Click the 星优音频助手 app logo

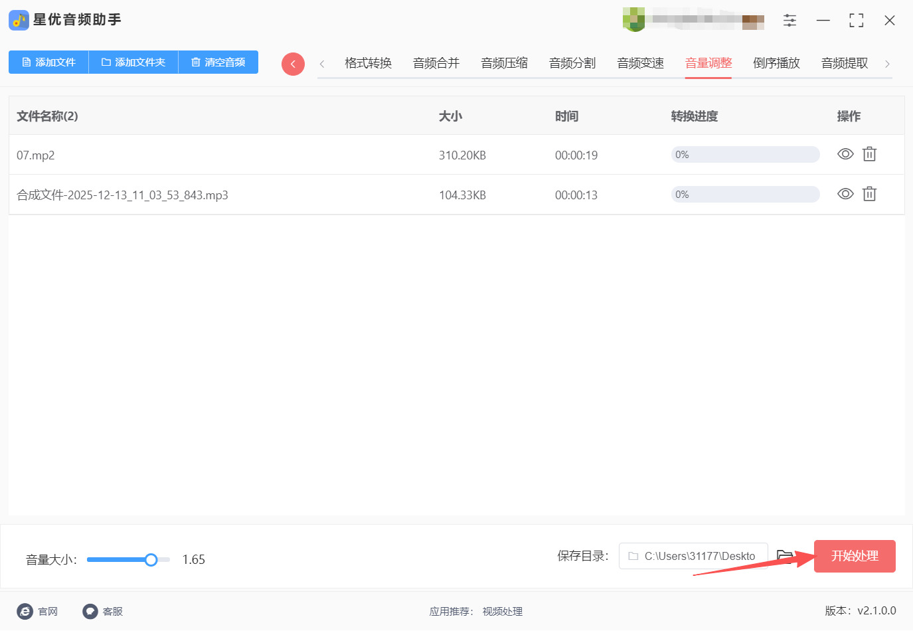tap(19, 20)
